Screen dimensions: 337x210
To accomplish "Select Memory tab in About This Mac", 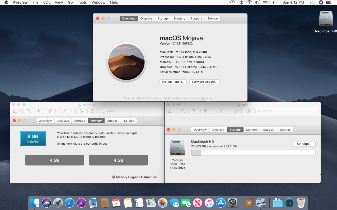I will [x=180, y=18].
